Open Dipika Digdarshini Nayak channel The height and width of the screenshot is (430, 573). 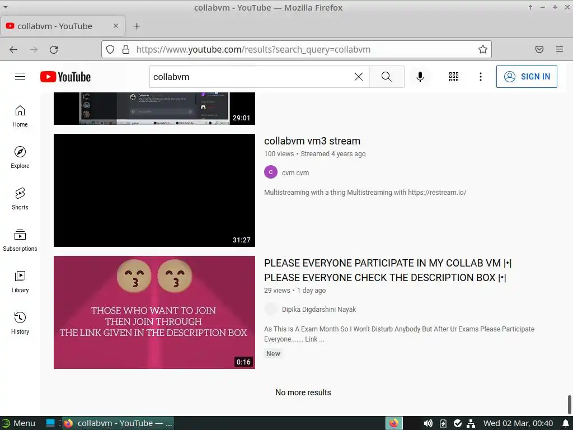(318, 310)
